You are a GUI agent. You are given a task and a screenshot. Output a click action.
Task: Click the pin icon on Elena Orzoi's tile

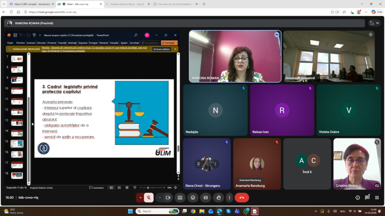click(198, 164)
